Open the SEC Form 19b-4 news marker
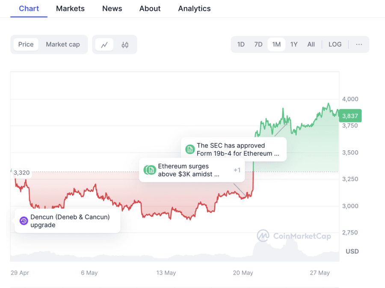The height and width of the screenshot is (288, 385). click(x=189, y=149)
